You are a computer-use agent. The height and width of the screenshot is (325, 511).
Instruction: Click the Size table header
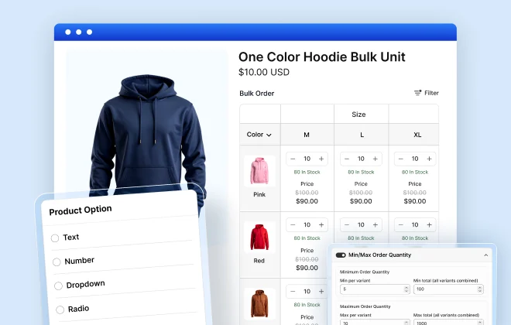358,115
